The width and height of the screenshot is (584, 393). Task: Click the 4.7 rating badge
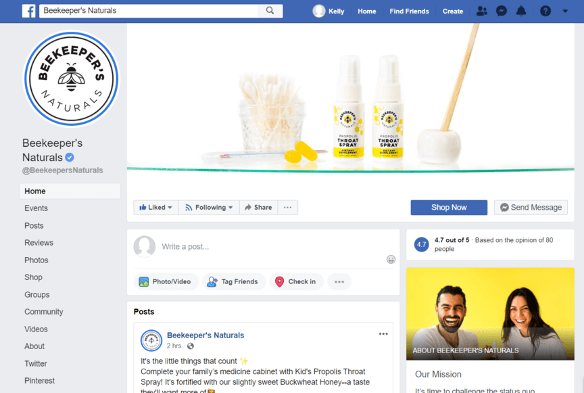click(422, 245)
